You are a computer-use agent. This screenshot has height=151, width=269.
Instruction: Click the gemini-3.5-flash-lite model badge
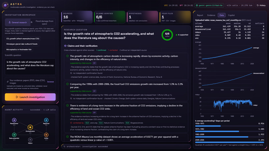pyautogui.click(x=209, y=5)
